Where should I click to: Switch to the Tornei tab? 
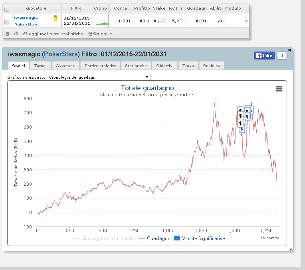pyautogui.click(x=40, y=66)
